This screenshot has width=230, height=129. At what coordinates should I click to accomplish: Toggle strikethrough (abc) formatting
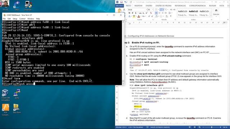[x=141, y=13]
